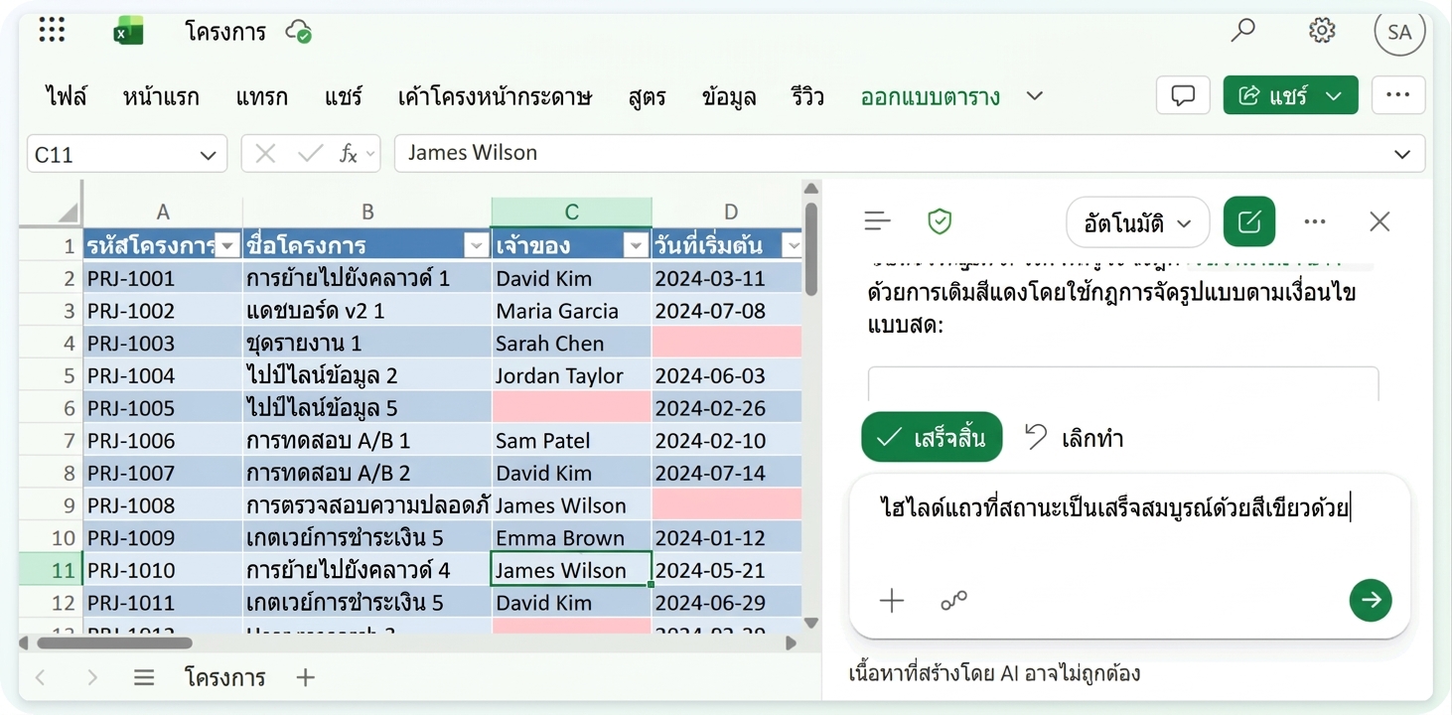The image size is (1452, 715).
Task: Open the รหัสโครงการ column filter dropdown
Action: [x=227, y=246]
